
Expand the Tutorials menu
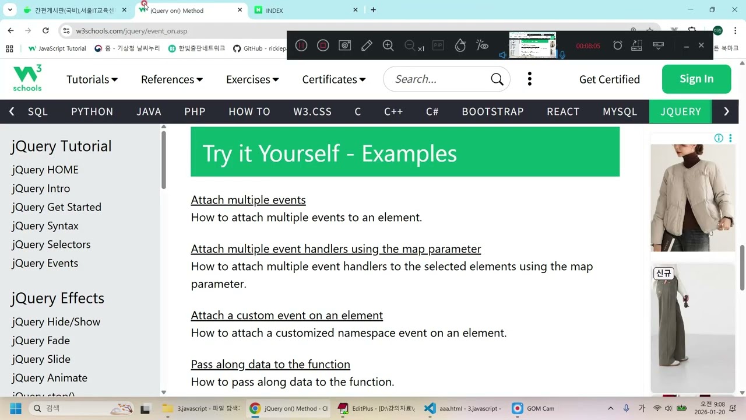pyautogui.click(x=92, y=79)
